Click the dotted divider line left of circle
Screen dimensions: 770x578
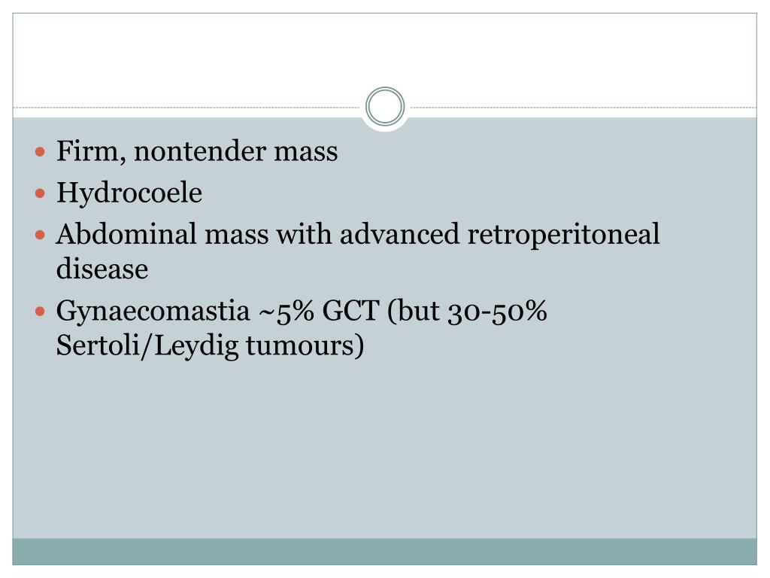pyautogui.click(x=187, y=107)
